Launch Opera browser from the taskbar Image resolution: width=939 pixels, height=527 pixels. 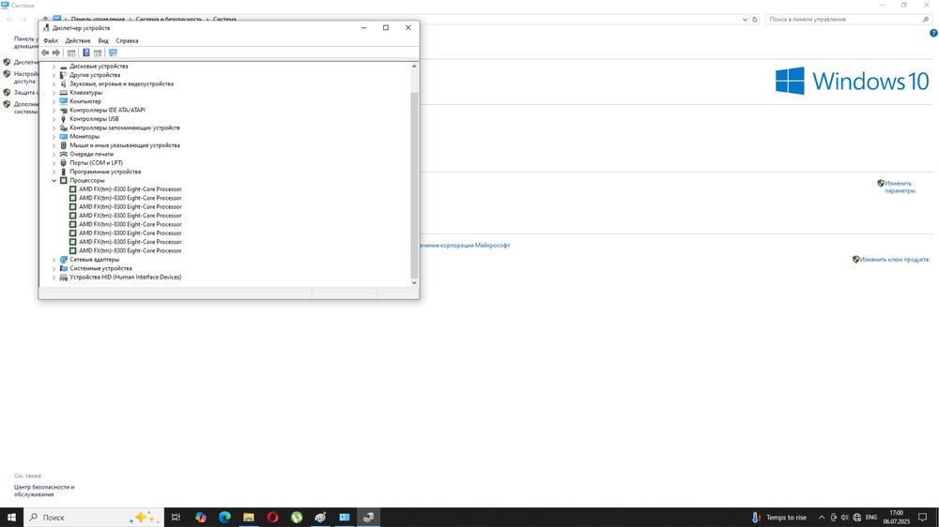pyautogui.click(x=272, y=518)
